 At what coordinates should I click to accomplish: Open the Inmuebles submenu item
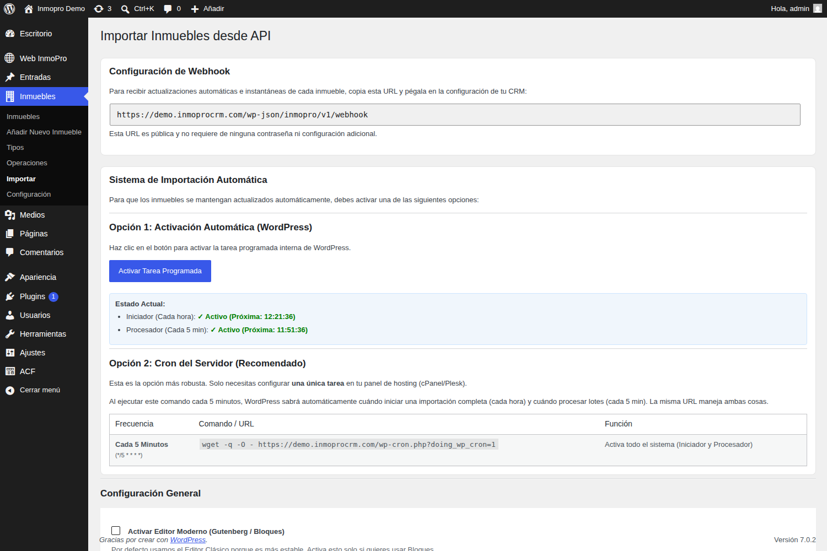23,117
